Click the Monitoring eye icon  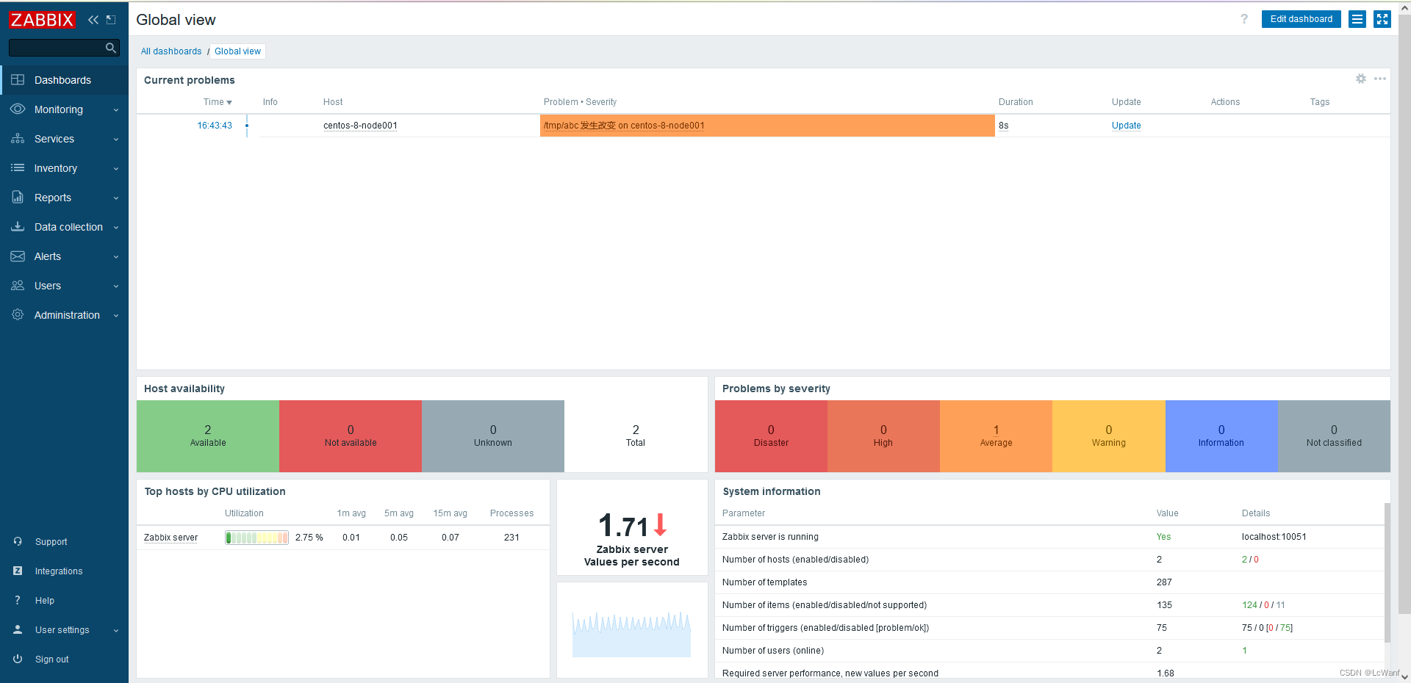(x=18, y=109)
